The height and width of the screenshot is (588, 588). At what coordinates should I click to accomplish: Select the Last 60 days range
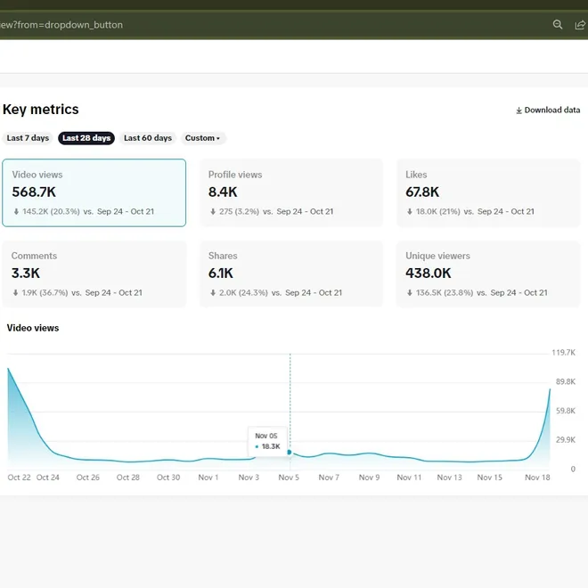[x=148, y=138]
